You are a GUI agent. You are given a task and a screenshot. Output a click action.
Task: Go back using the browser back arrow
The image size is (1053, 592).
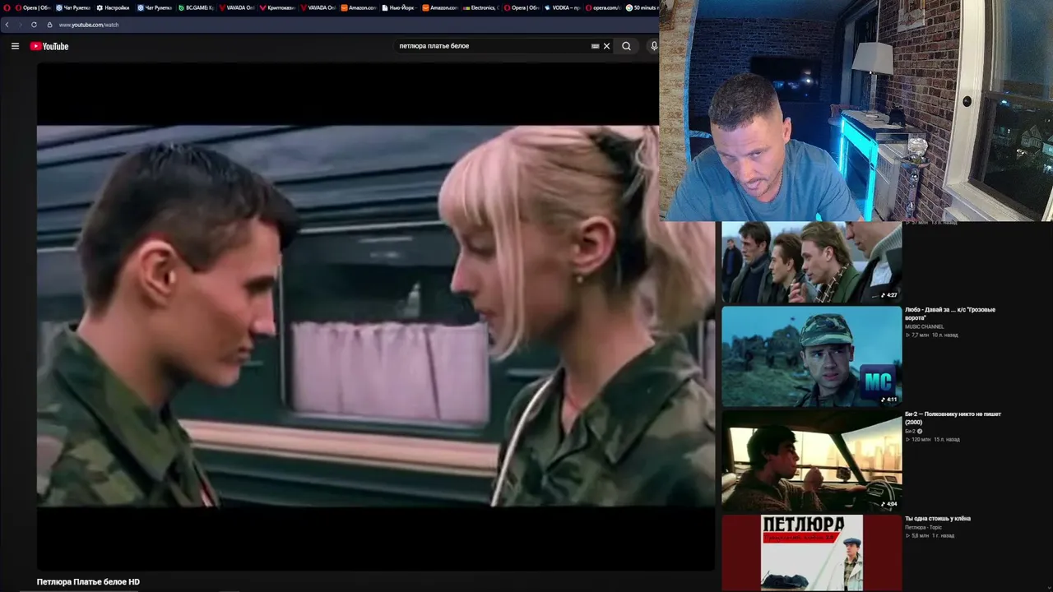click(x=7, y=25)
